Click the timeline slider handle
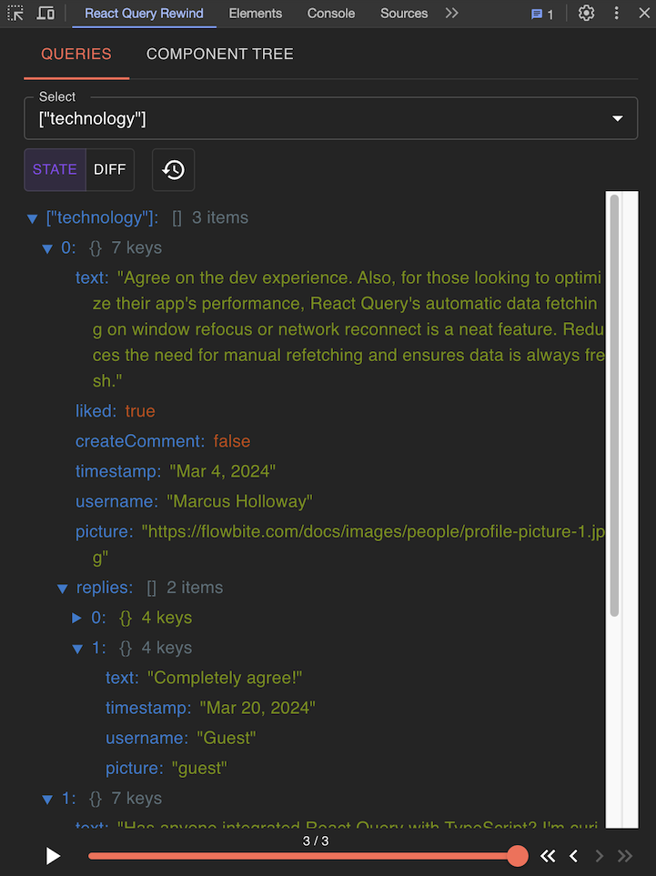The width and height of the screenshot is (656, 876). pos(518,856)
